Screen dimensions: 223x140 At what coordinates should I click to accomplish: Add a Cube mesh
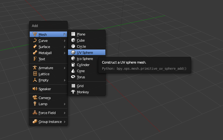click(x=87, y=40)
